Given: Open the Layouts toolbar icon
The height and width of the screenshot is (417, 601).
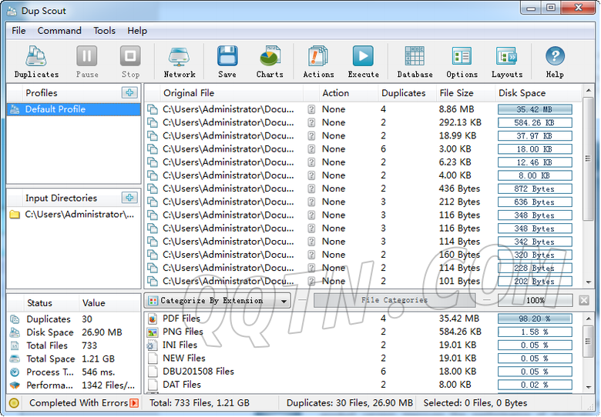Looking at the screenshot, I should coord(507,62).
